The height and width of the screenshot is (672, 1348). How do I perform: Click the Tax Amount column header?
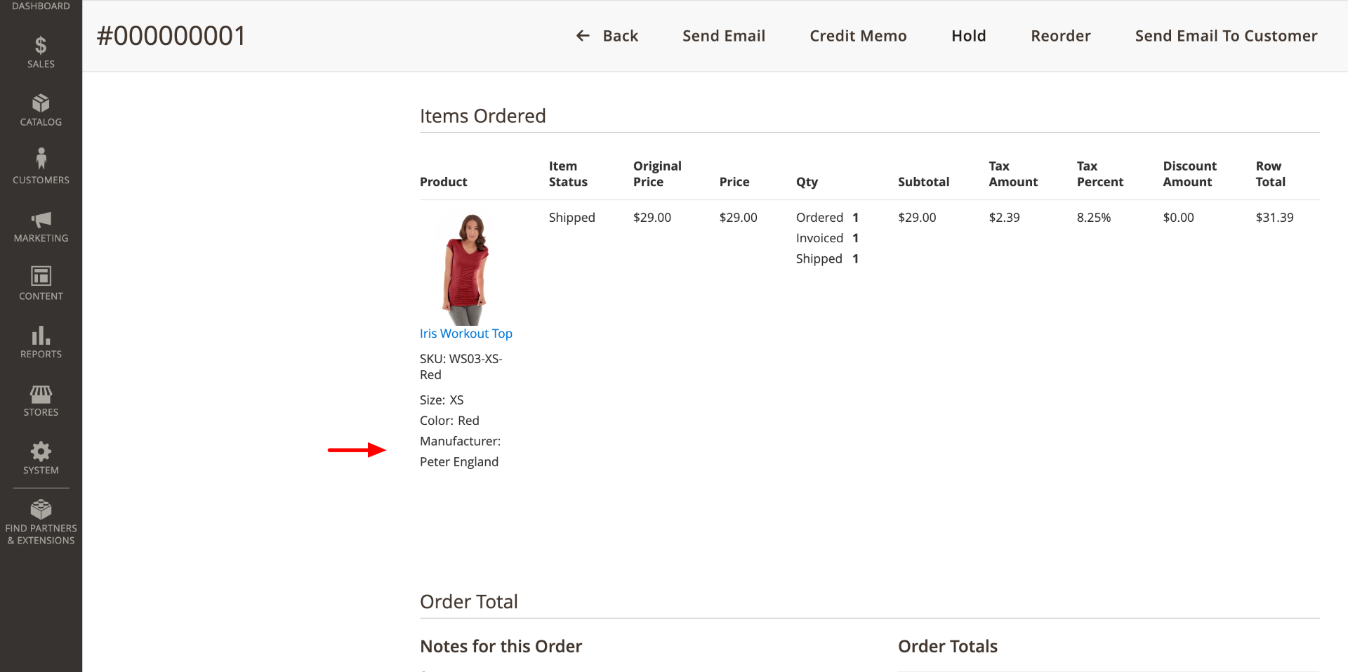pos(1013,174)
